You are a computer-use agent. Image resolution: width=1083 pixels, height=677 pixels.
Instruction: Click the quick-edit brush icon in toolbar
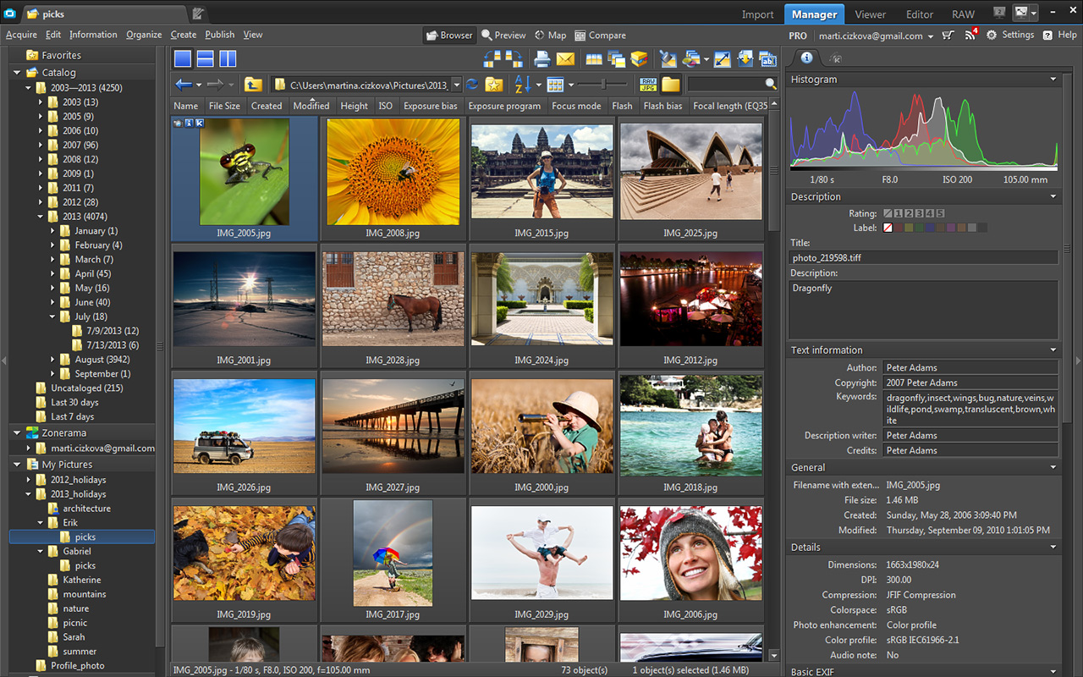[668, 58]
